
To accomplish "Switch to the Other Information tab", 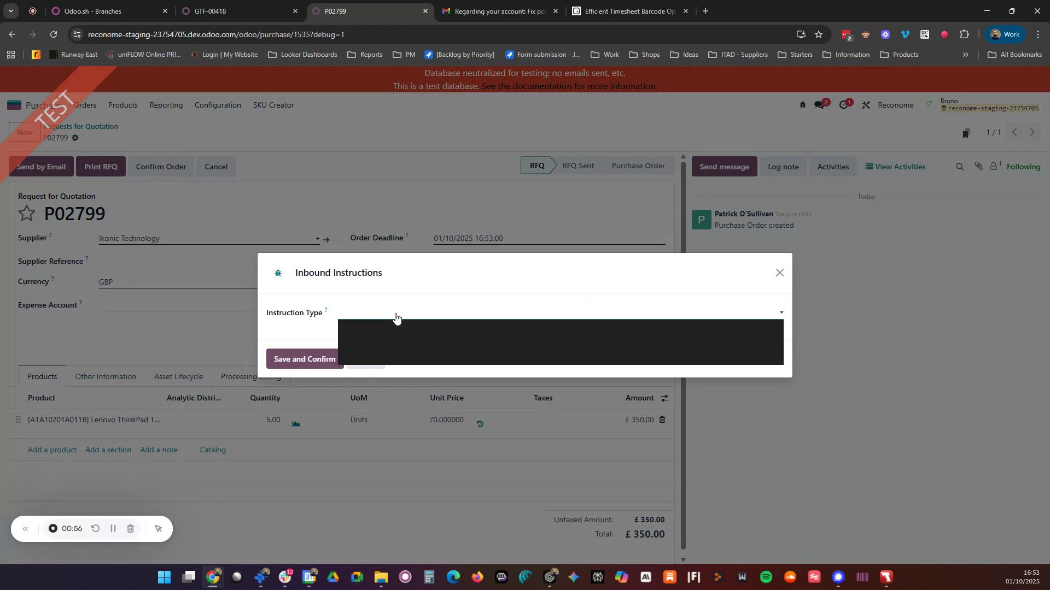I will (x=106, y=376).
